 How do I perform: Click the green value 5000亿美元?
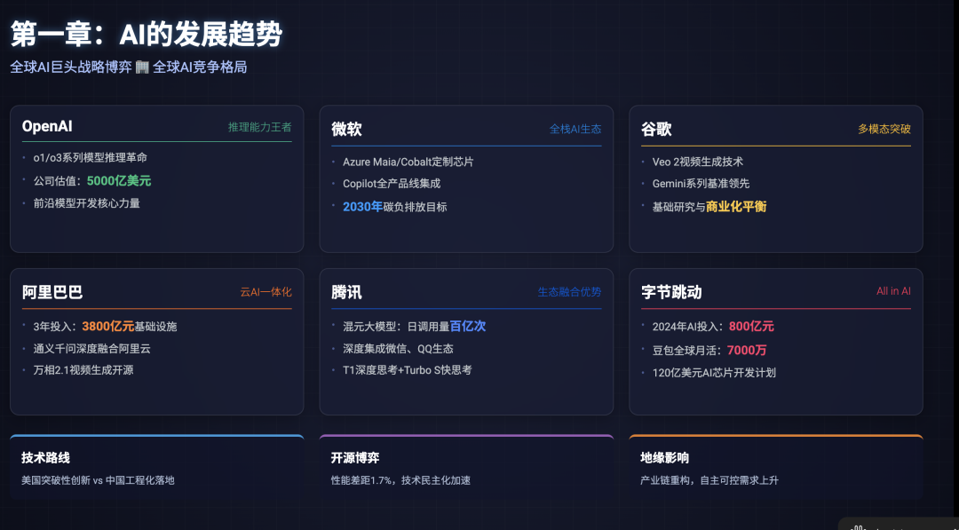coord(119,181)
